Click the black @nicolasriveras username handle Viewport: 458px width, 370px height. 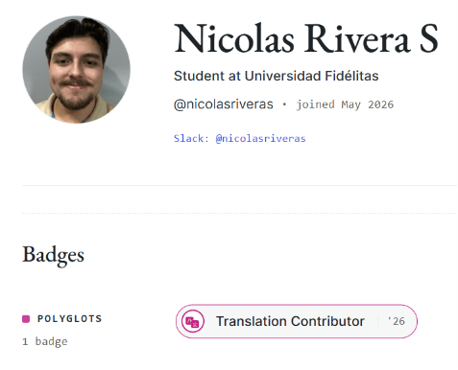click(224, 104)
